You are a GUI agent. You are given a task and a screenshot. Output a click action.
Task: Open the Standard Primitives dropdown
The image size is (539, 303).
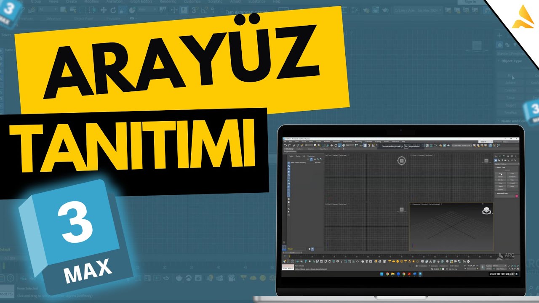tap(507, 164)
